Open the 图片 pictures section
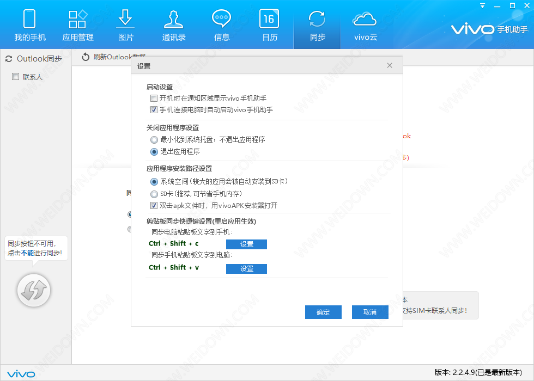 click(x=126, y=26)
